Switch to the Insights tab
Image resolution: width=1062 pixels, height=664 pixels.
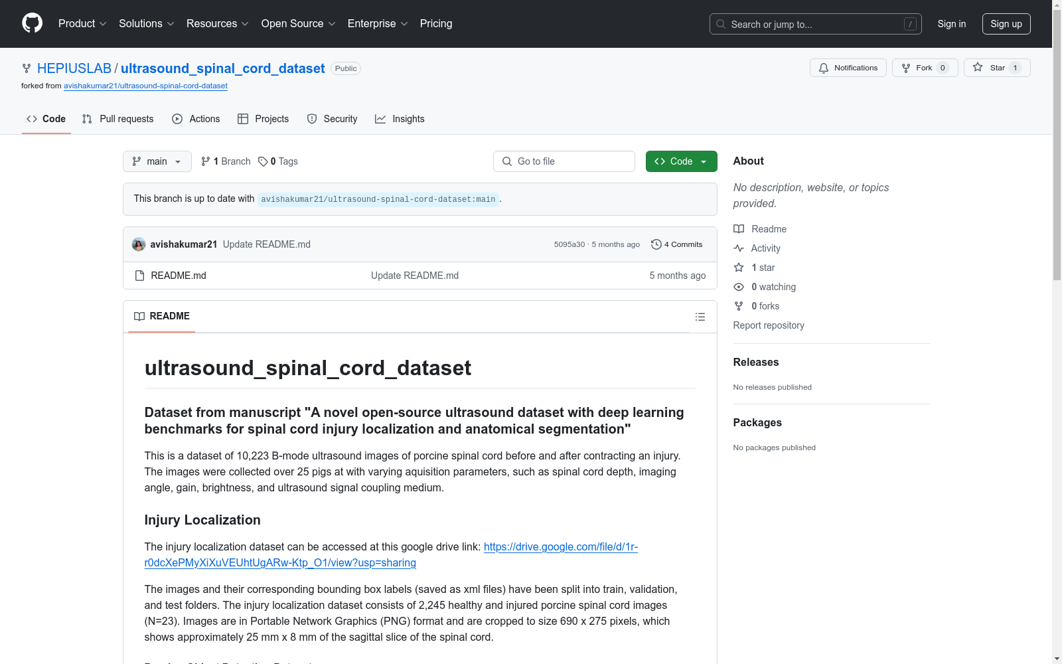pyautogui.click(x=400, y=119)
